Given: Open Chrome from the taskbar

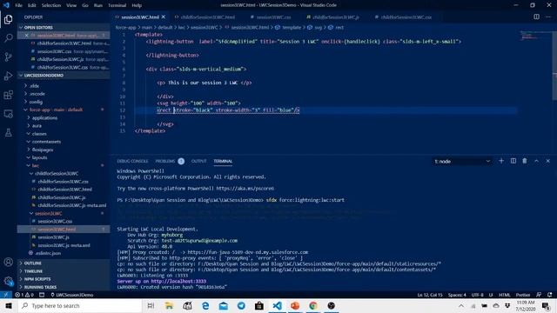Looking at the screenshot, I should pos(313,305).
